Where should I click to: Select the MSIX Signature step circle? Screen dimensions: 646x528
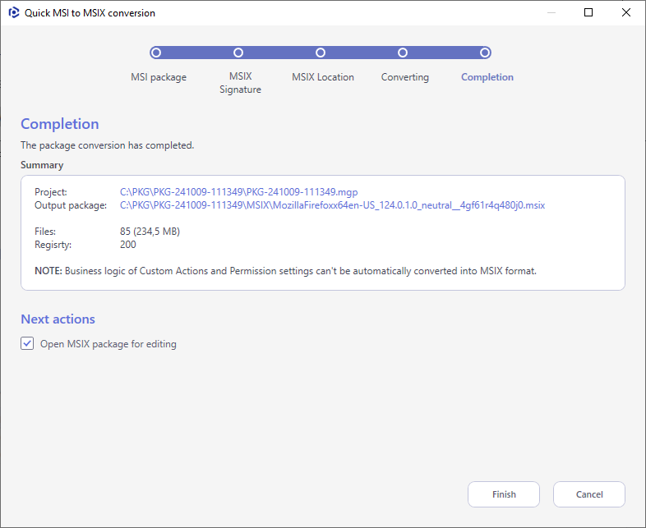coord(238,53)
